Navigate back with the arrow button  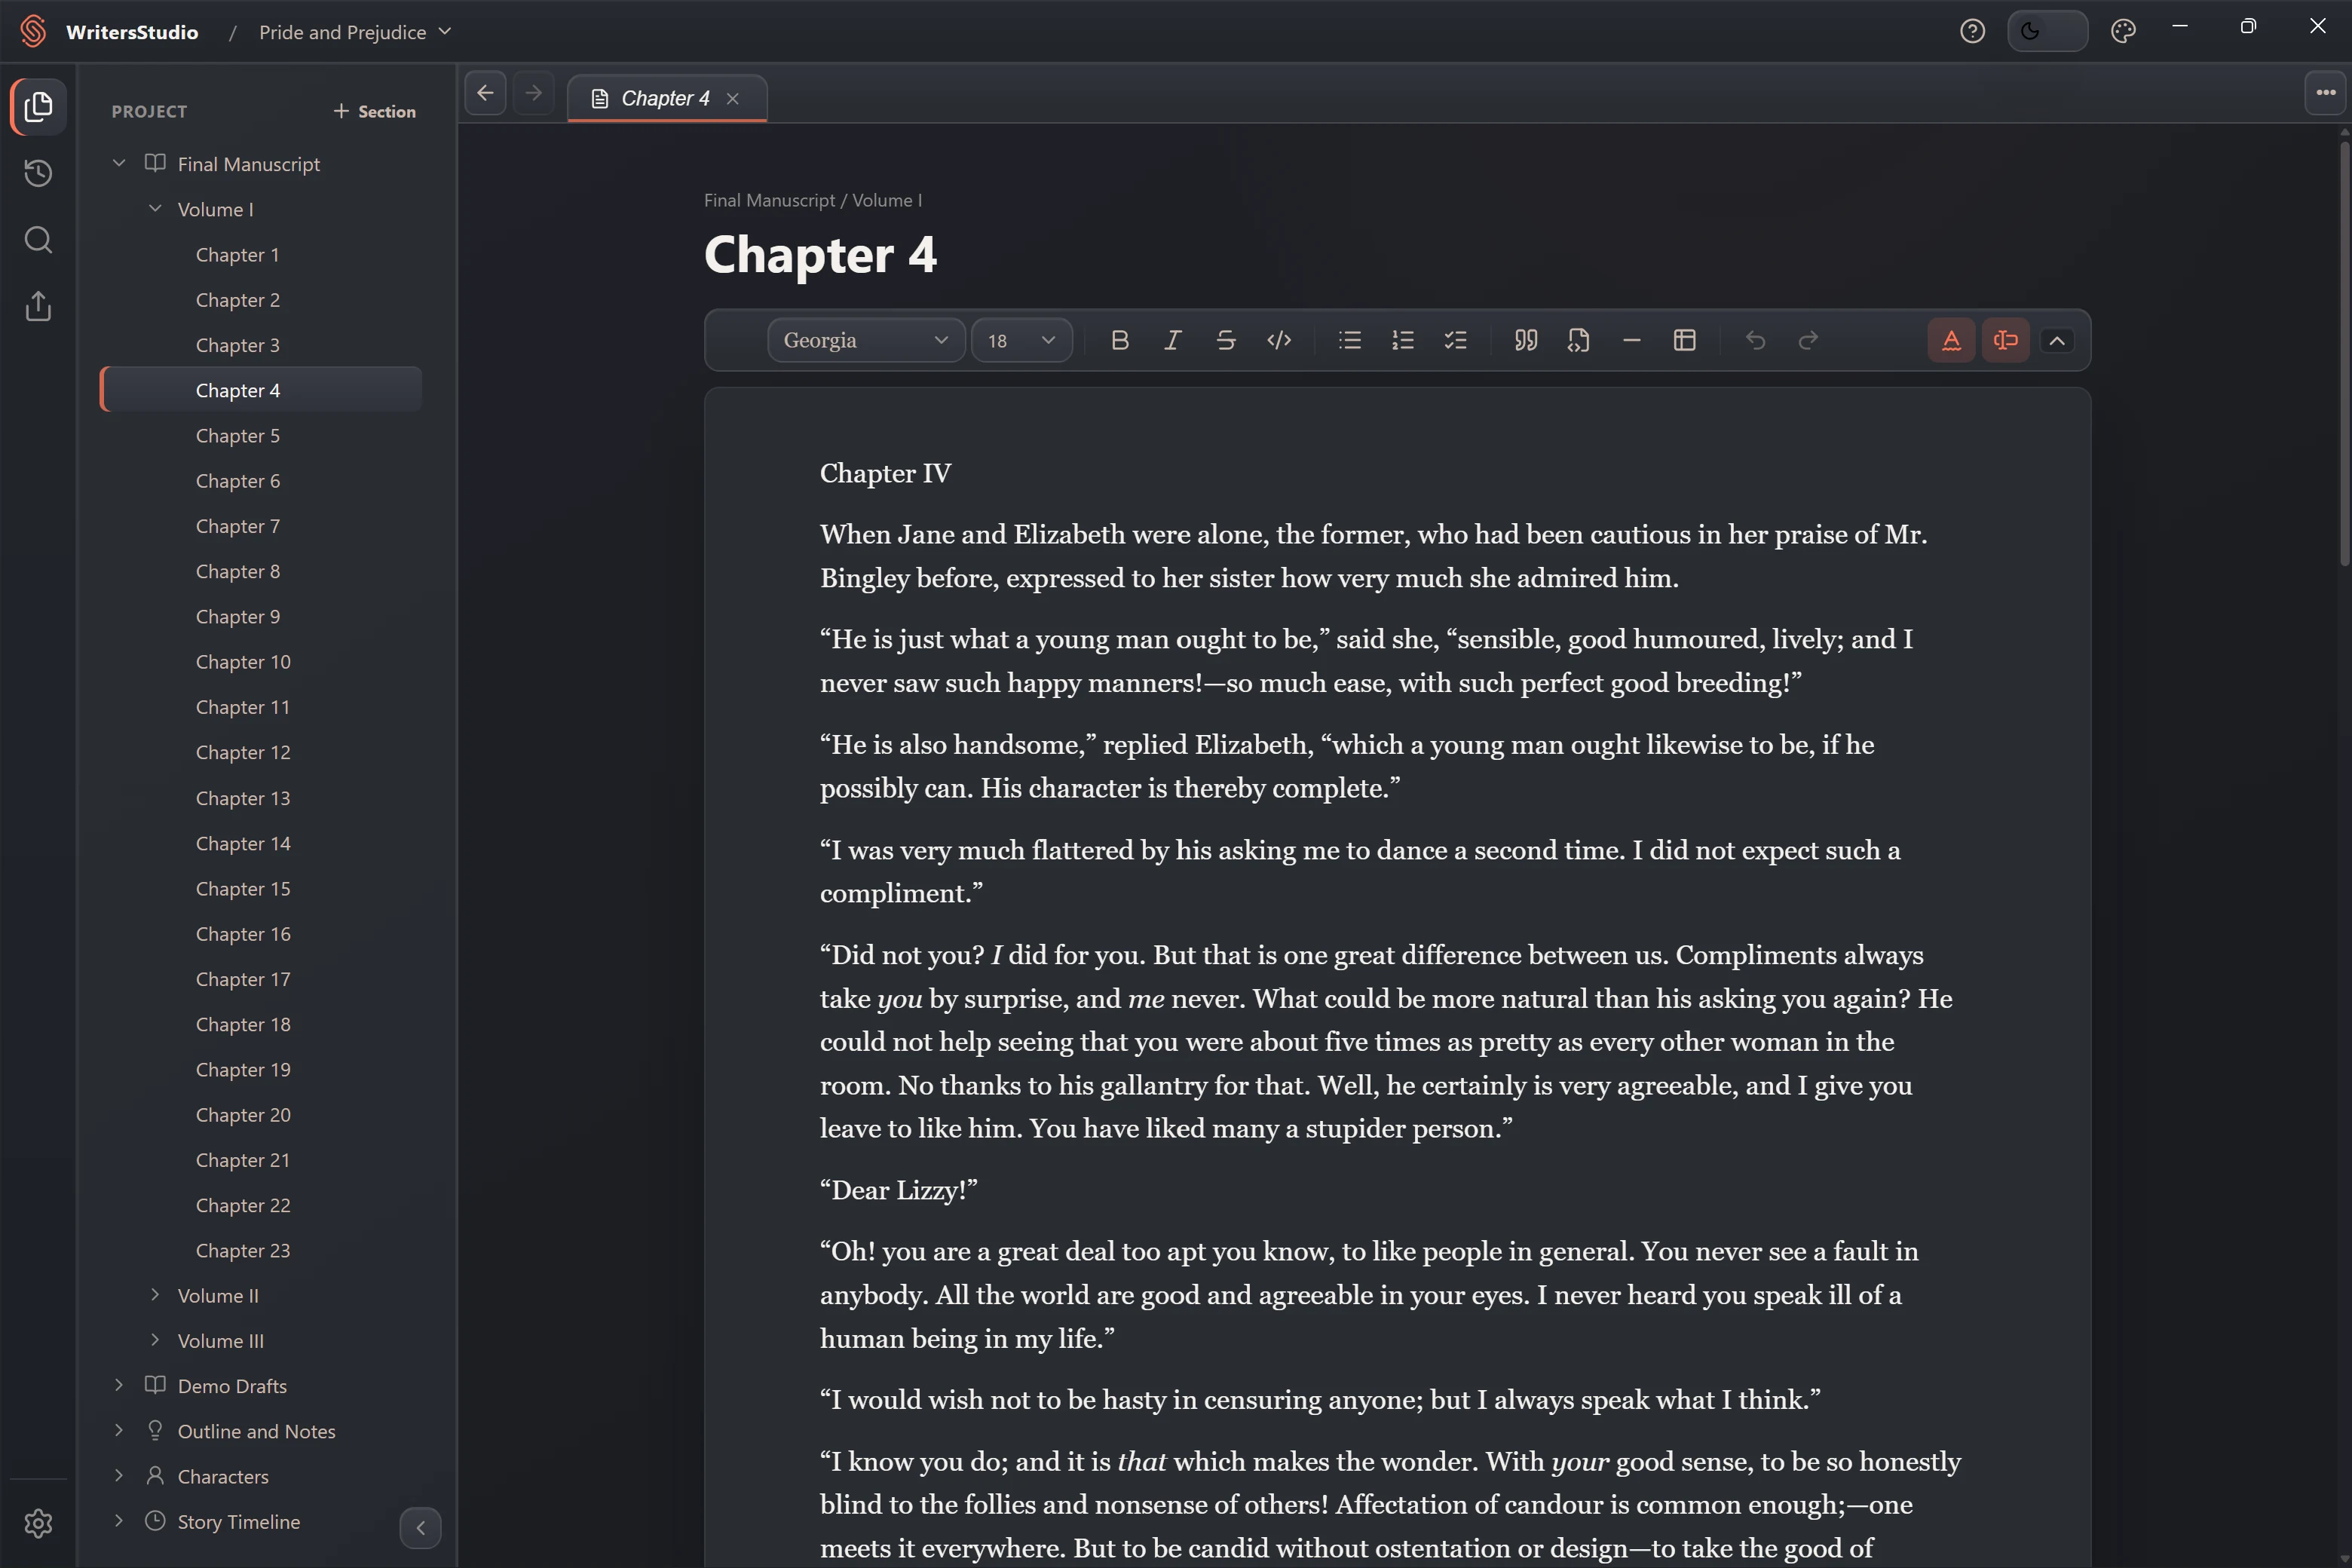pos(485,93)
